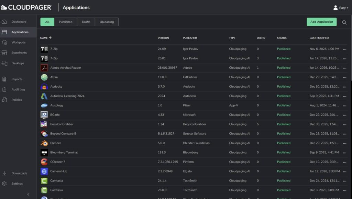Image resolution: width=352 pixels, height=199 pixels.
Task: Sort by the USERS column header
Action: (x=261, y=38)
